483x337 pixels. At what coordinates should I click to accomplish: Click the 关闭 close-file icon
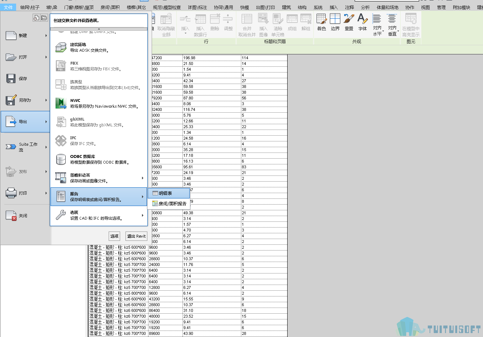(x=11, y=215)
